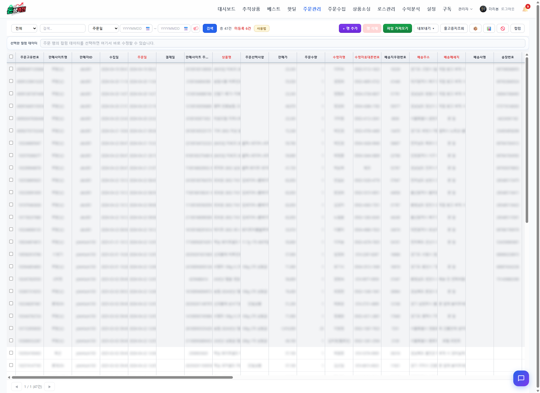The image size is (540, 393).
Task: Check the last visible row checkbox
Action: point(11,365)
